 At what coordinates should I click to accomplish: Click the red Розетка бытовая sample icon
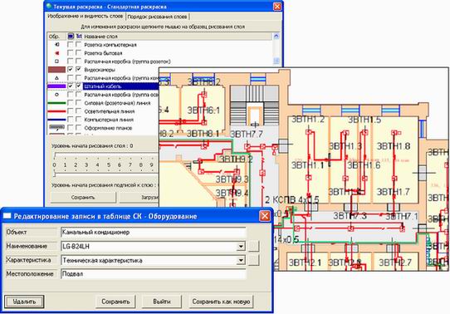(x=56, y=53)
